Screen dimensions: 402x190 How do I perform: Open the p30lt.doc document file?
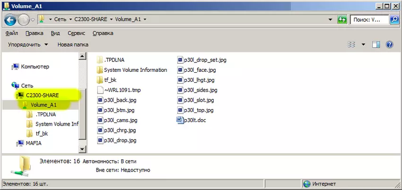pos(194,120)
